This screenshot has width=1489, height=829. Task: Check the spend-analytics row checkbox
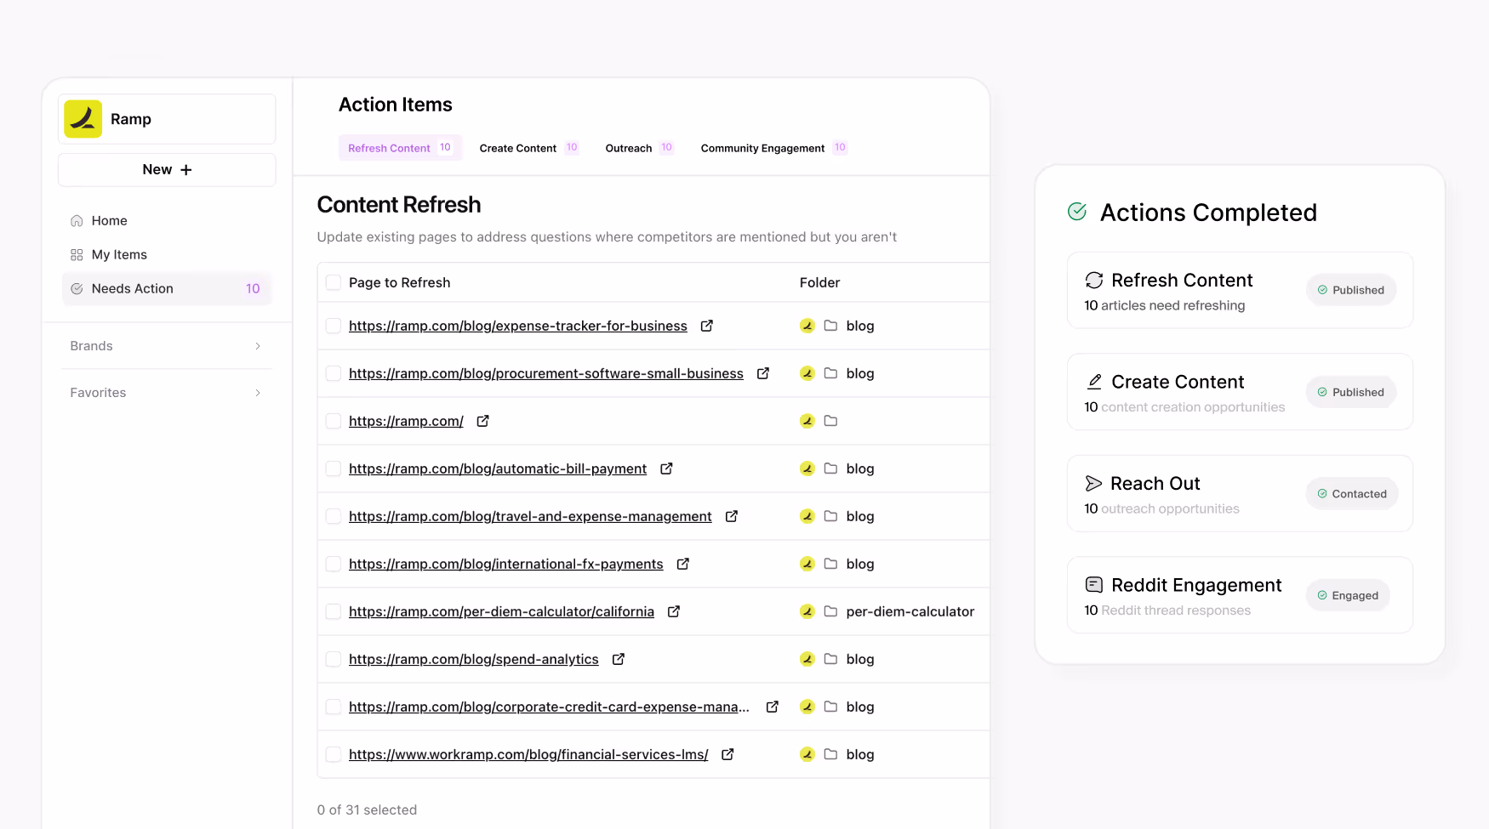[x=334, y=659]
